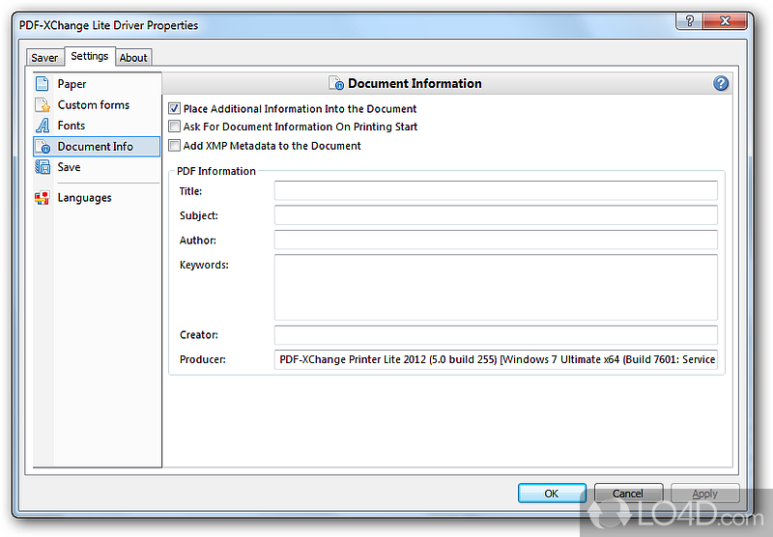Click the Apply button
The image size is (773, 537).
pyautogui.click(x=704, y=494)
